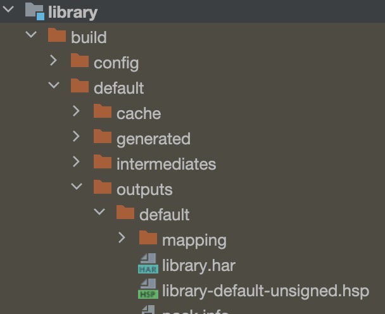
Task: Collapse the build folder
Action: [x=31, y=34]
